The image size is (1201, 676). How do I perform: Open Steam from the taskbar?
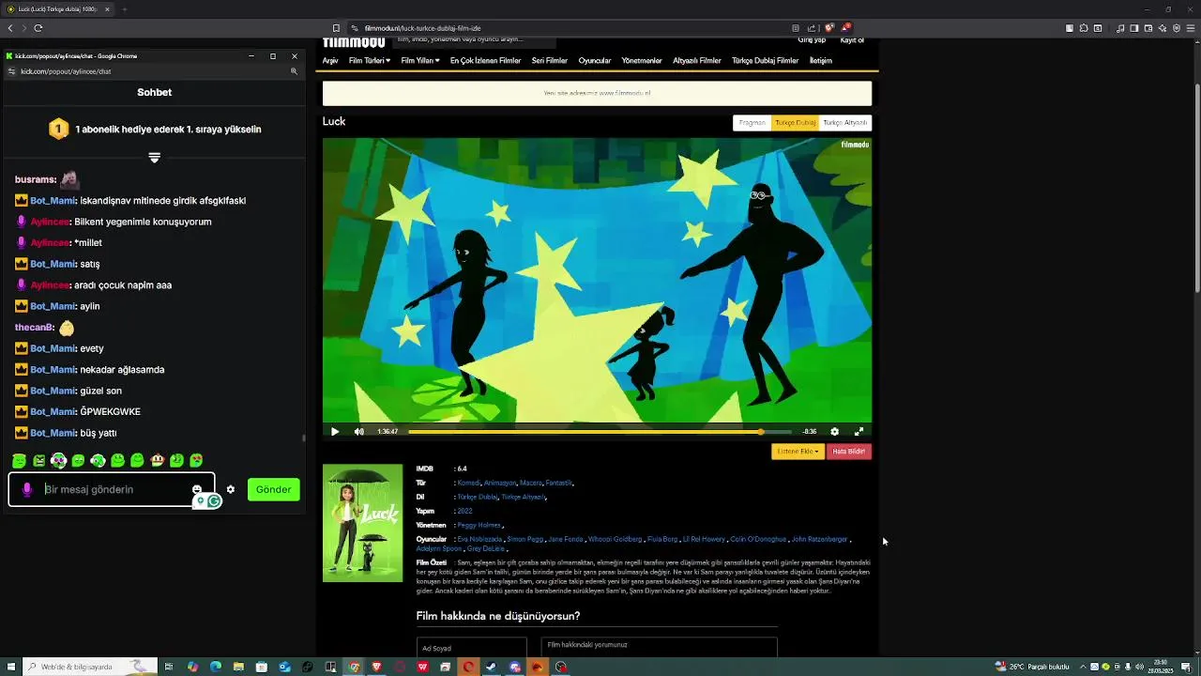[491, 667]
